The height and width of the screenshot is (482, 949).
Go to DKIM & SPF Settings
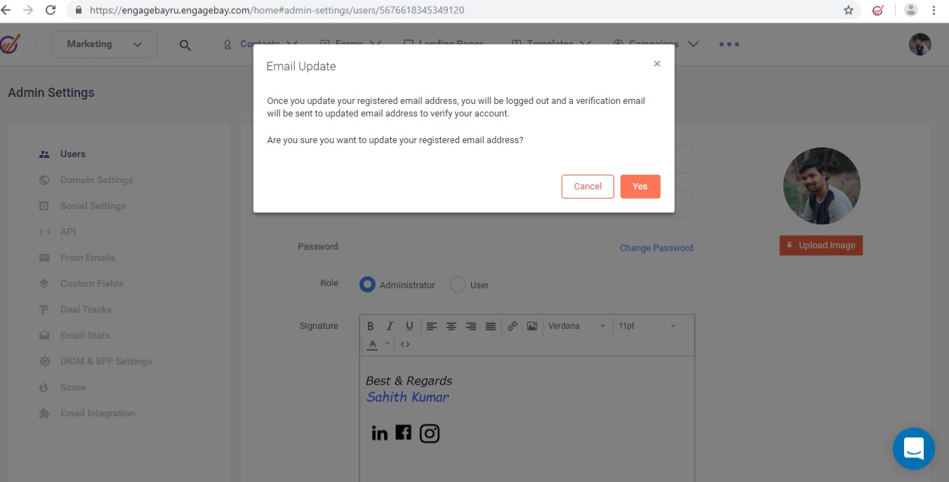(105, 361)
